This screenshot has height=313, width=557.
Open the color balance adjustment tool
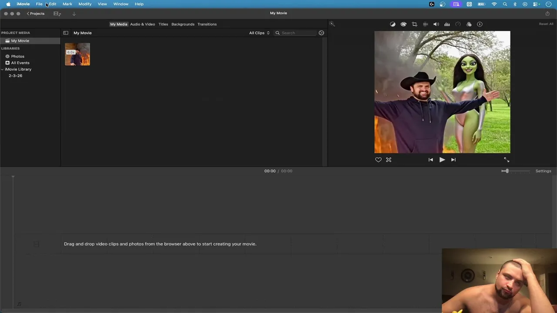pos(393,24)
